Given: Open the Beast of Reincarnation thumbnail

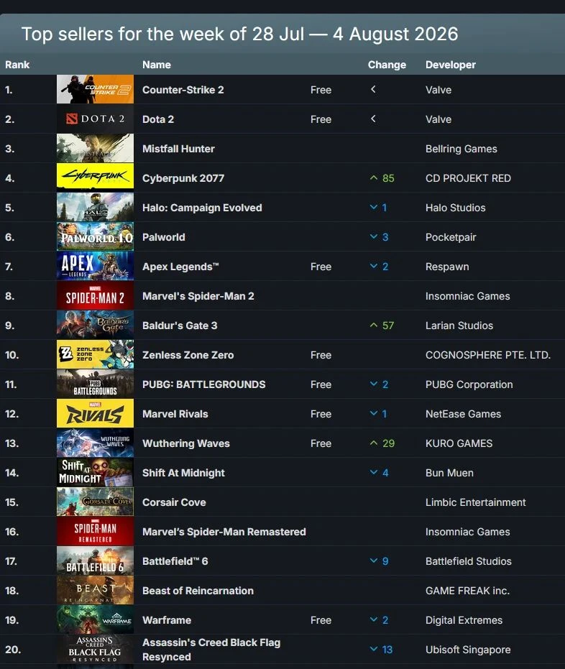Looking at the screenshot, I should [x=95, y=590].
